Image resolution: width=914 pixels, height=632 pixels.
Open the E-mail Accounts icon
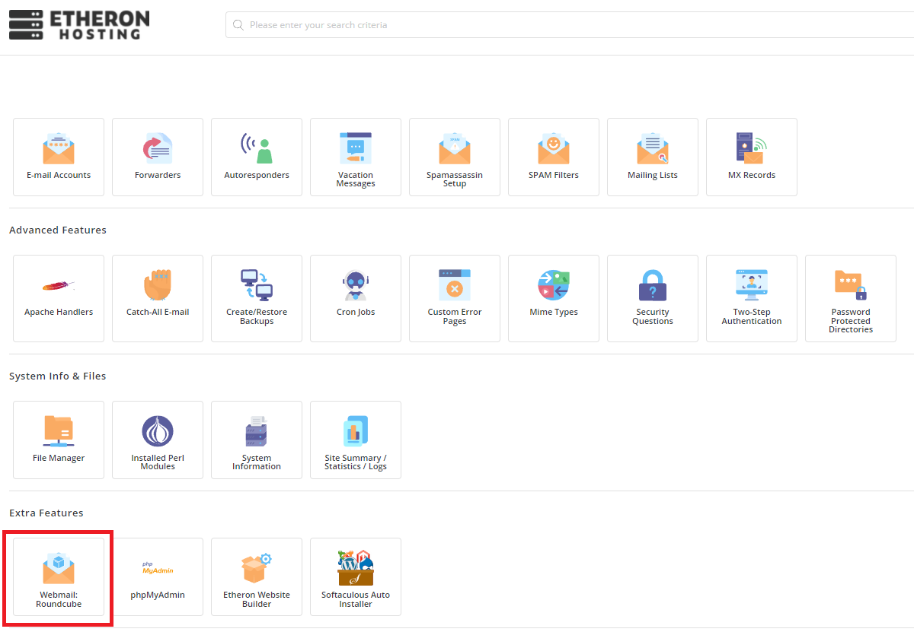59,157
